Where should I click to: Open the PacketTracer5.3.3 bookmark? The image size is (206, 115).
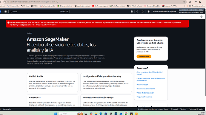pos(117,6)
